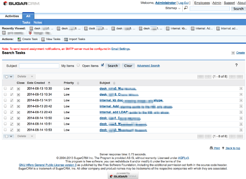Open the Support top link
Viewport: 246px width, 179px height.
coord(229,3)
